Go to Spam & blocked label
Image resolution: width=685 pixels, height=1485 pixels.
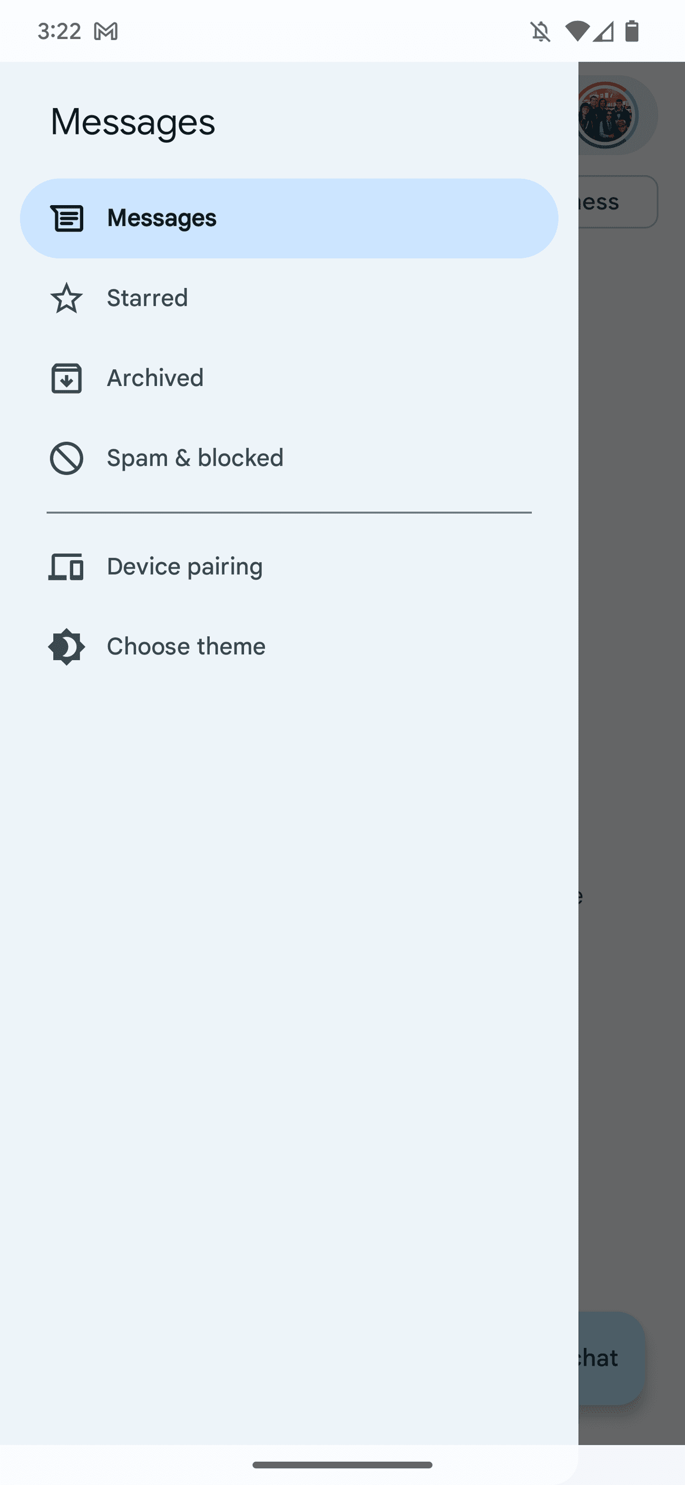pos(195,458)
